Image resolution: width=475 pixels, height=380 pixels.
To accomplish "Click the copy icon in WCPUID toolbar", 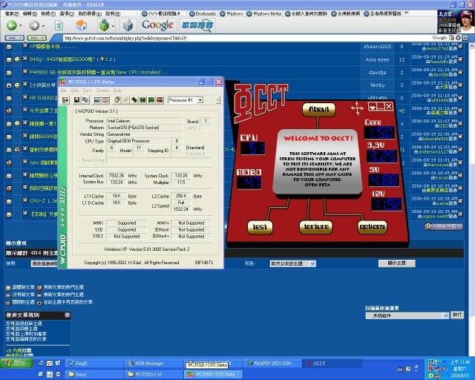I will click(84, 99).
